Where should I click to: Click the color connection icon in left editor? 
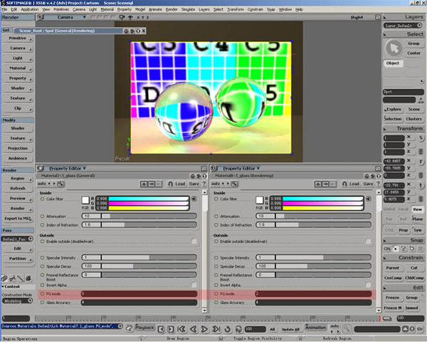[x=194, y=199]
